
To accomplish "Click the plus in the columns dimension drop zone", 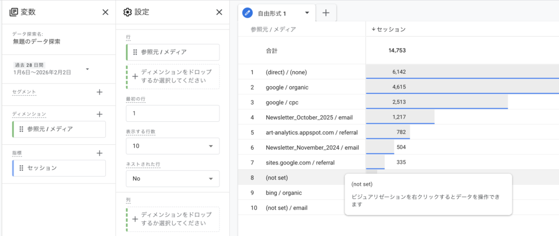I will pyautogui.click(x=135, y=219).
